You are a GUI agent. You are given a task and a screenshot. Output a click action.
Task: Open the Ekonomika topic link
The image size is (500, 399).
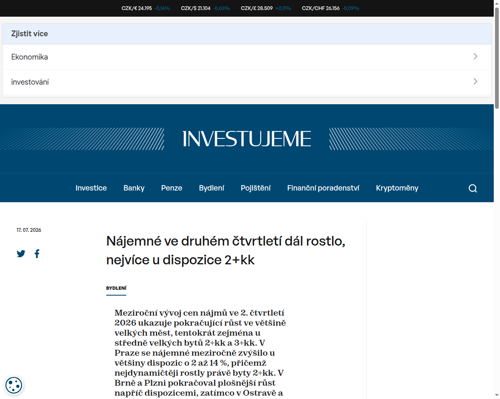pyautogui.click(x=247, y=57)
